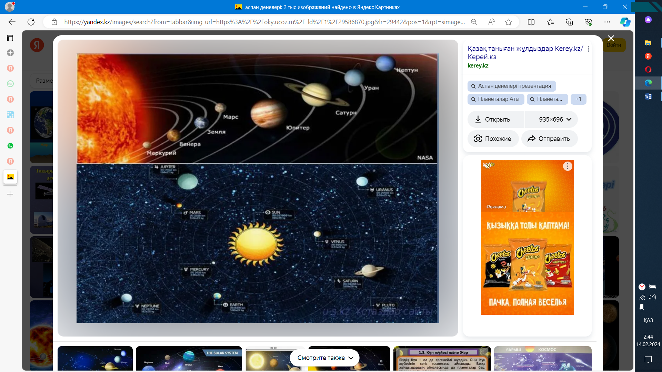Screen dimensions: 662x372
Task: Open Copilot icon in browser toolbar
Action: (625, 22)
